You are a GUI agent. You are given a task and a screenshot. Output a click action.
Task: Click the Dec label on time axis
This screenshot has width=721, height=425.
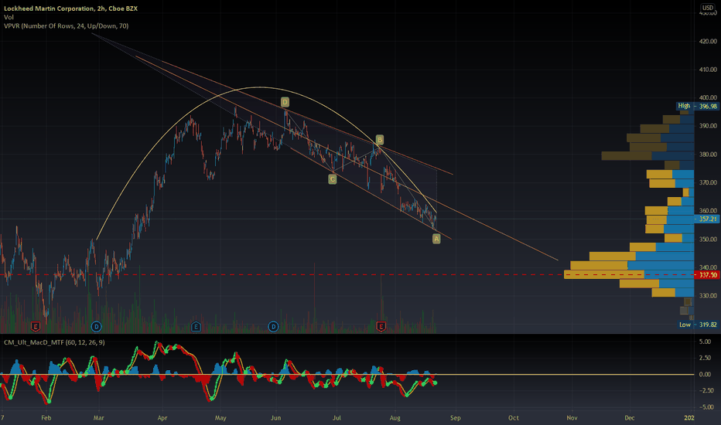[x=630, y=417]
